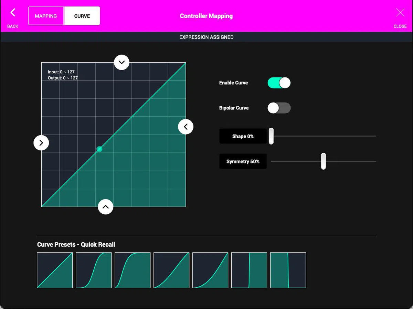The image size is (413, 309).
Task: Toggle Enable Curve off then verify state
Action: pyautogui.click(x=279, y=83)
